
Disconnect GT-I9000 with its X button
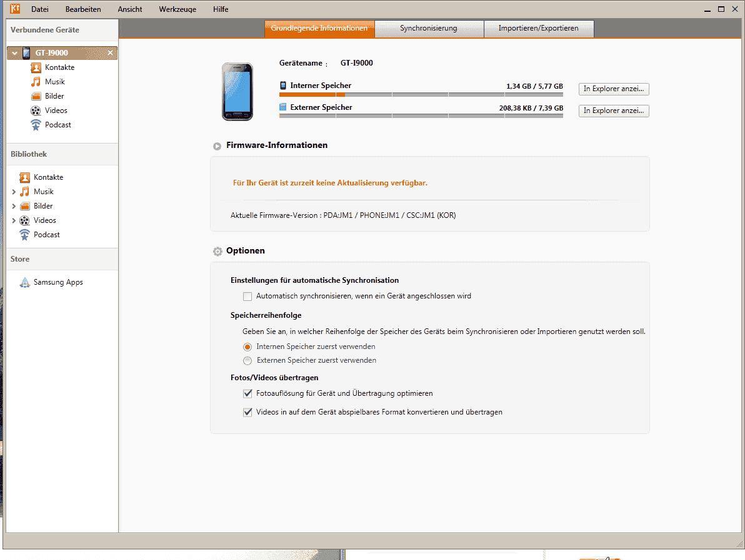click(110, 52)
